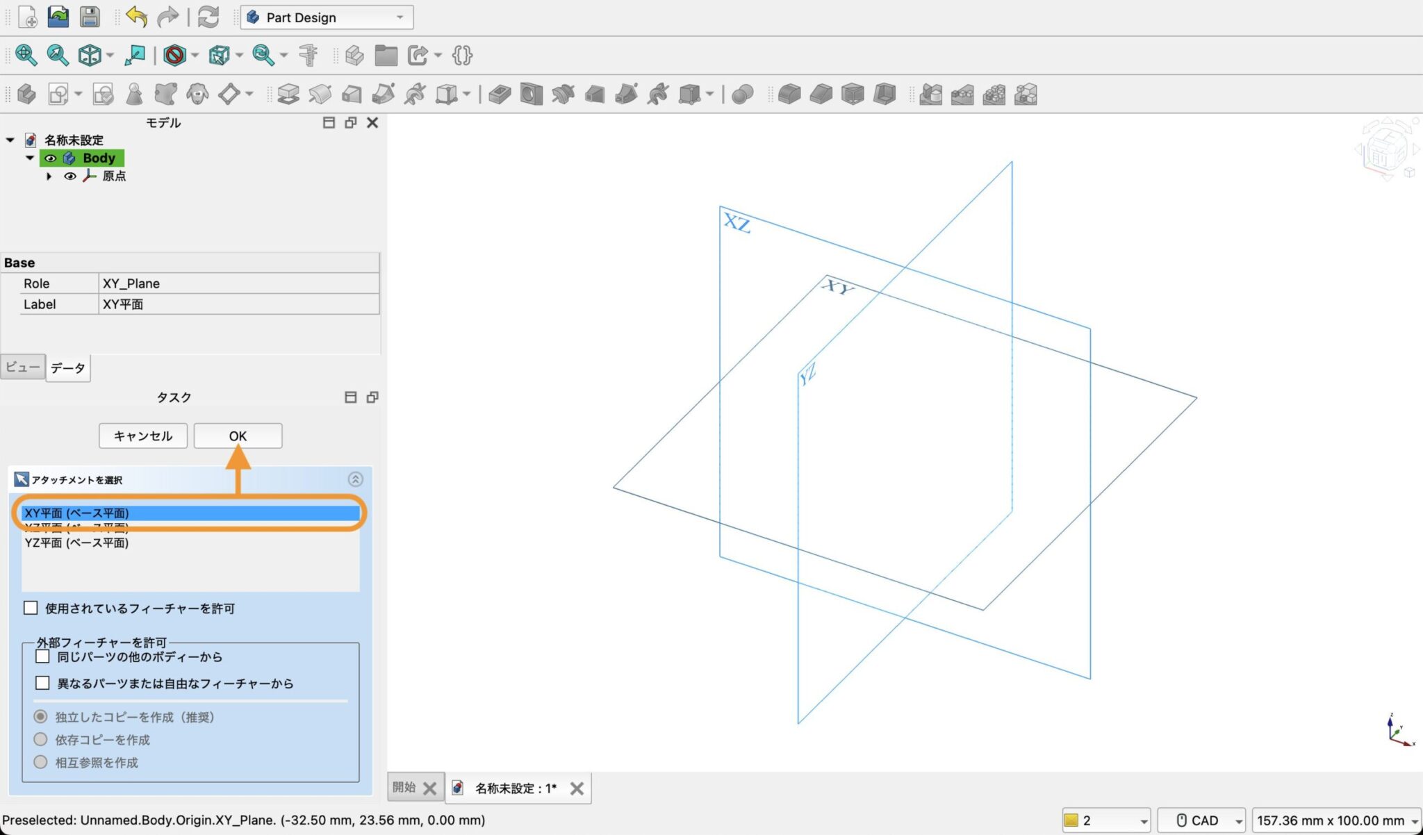Click the sheep clone icon

198,94
